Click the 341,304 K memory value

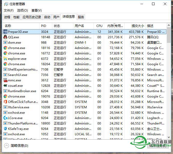(x=115, y=32)
